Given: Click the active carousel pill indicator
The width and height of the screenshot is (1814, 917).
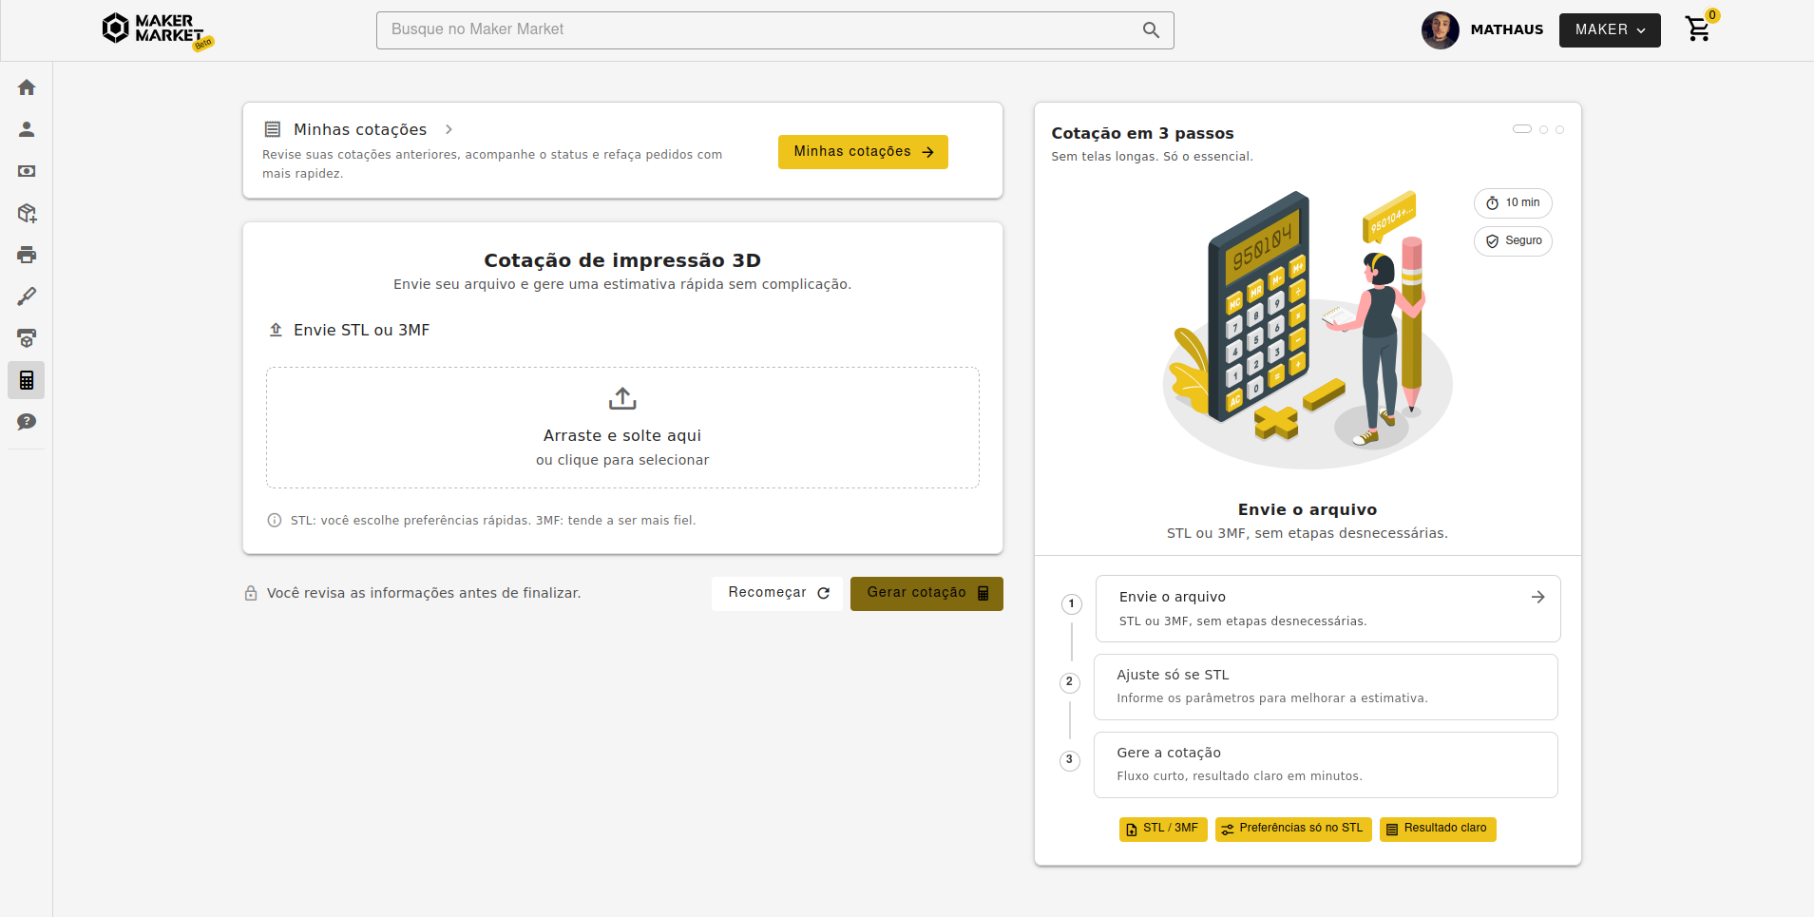Looking at the screenshot, I should [x=1524, y=129].
